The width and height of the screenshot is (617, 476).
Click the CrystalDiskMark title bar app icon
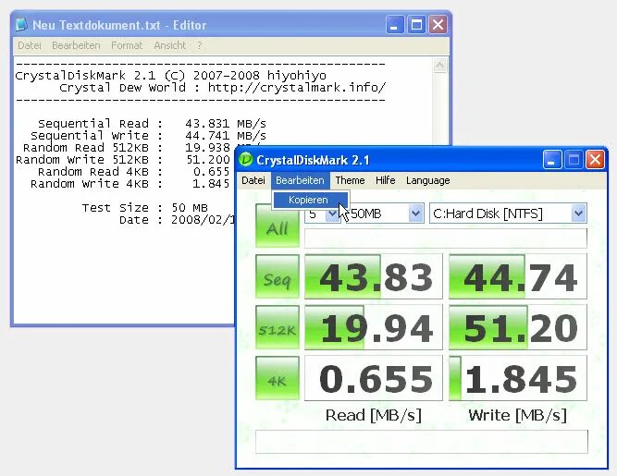tap(246, 160)
